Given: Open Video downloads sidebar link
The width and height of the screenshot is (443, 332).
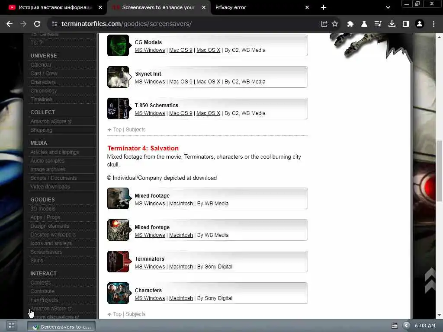Looking at the screenshot, I should point(50,187).
